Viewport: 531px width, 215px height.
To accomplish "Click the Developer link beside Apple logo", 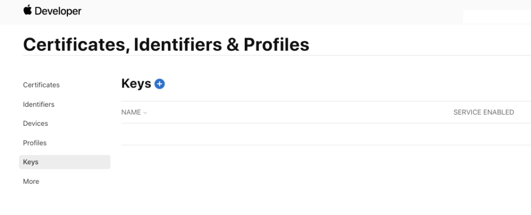I will (59, 11).
